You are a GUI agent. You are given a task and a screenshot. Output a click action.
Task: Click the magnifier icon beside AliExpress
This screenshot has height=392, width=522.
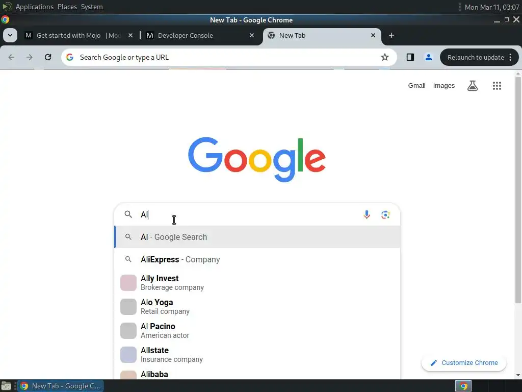tap(128, 259)
